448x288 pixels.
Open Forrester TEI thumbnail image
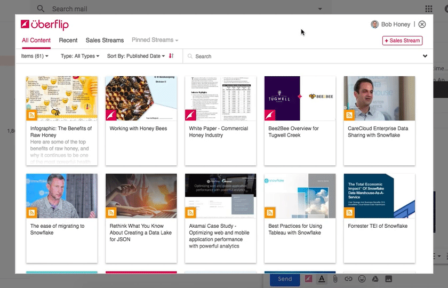pos(379,196)
